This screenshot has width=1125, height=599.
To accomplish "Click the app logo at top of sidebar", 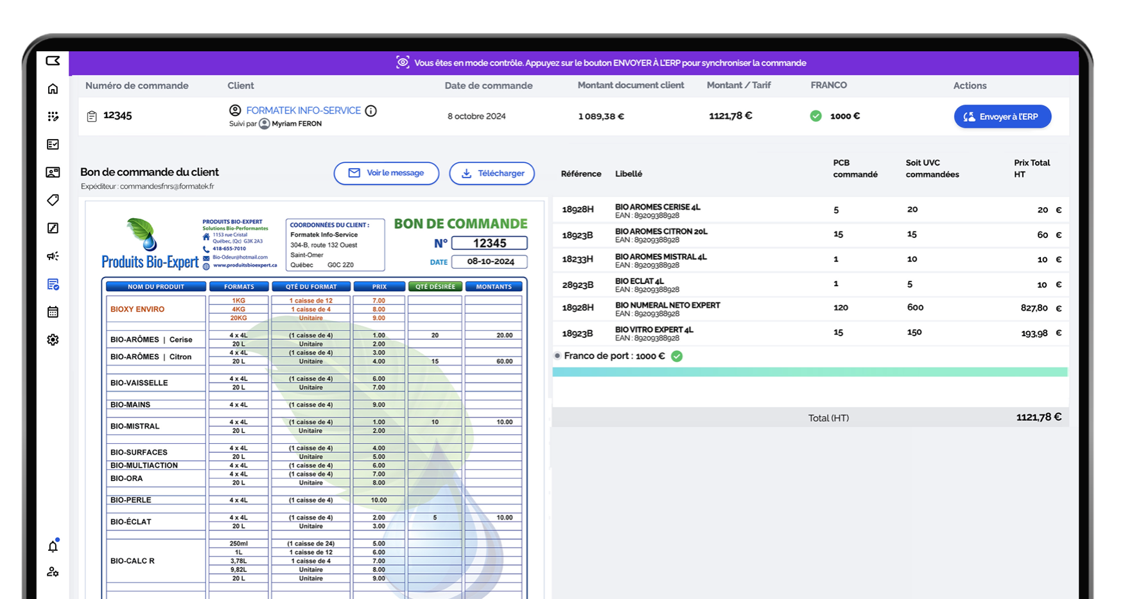I will 53,61.
